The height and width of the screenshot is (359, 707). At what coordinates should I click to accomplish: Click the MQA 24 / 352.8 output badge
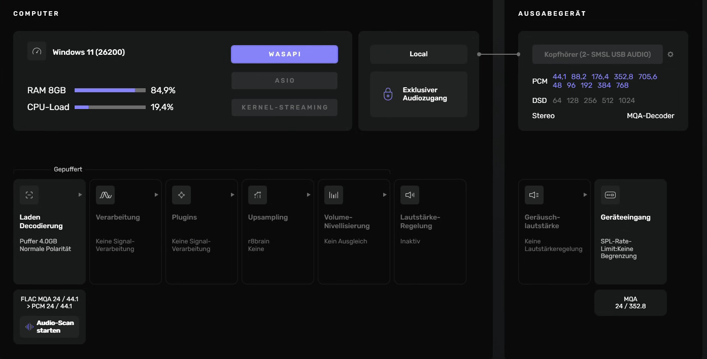pos(630,303)
